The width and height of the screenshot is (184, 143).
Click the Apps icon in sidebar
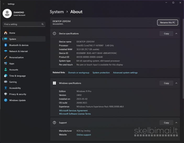tap(6, 63)
